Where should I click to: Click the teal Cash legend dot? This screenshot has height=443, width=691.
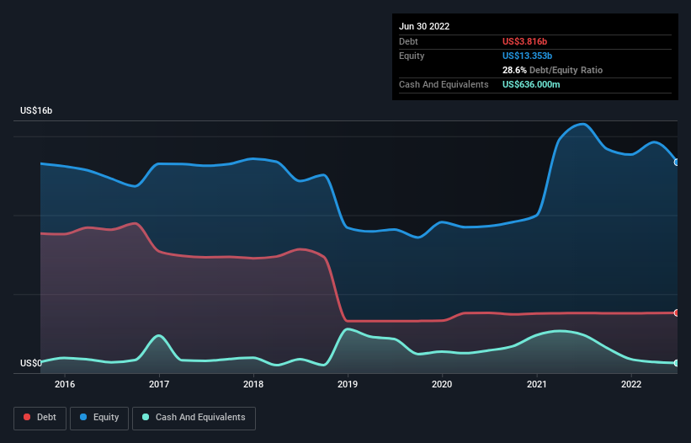[x=146, y=417]
